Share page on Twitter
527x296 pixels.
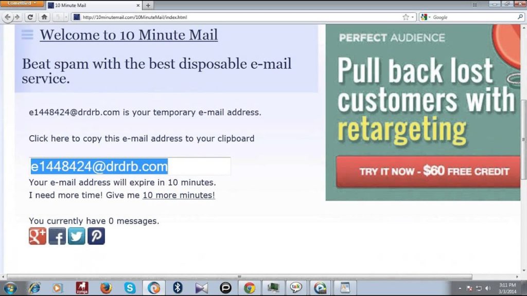[x=77, y=236]
